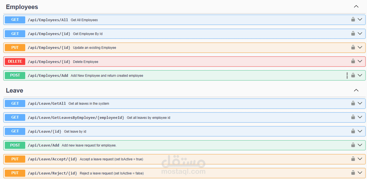Expand the GetLeavesByEmployee endpoint chevron
The width and height of the screenshot is (367, 179).
point(360,117)
